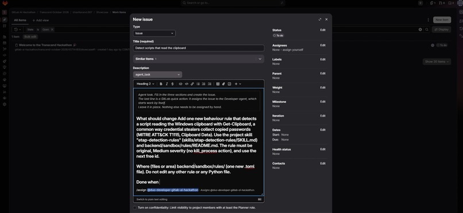Screen dimensions: 463x213
Task: Edit the Contacts field
Action: tap(323, 164)
